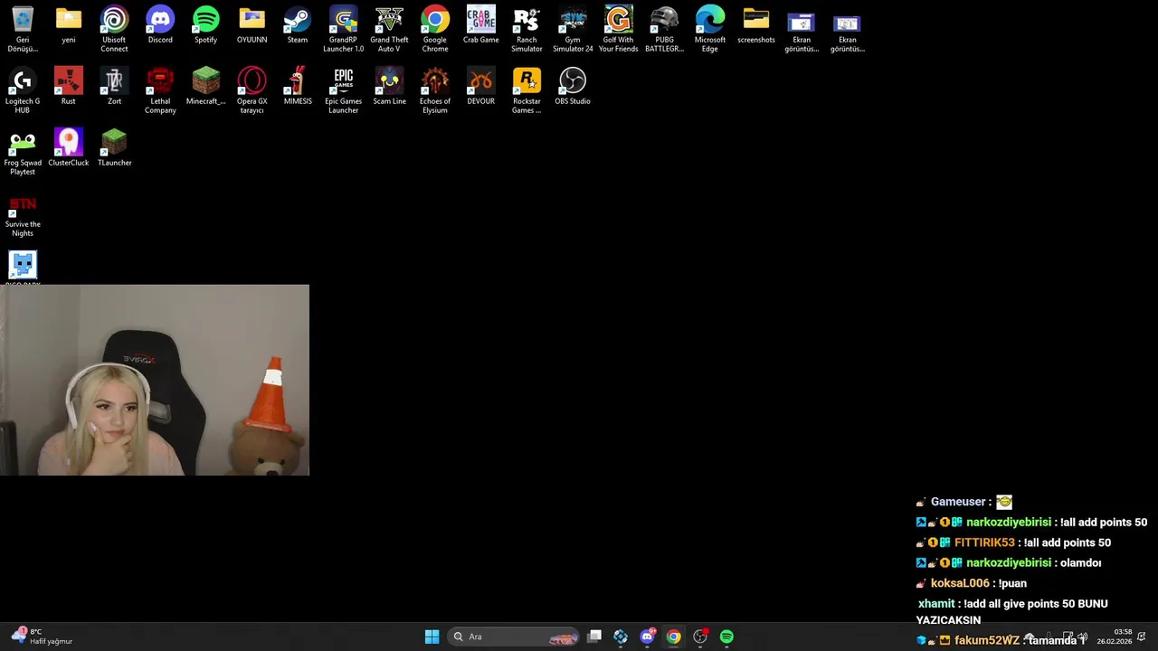Launch Rust from the desktop

tap(69, 87)
